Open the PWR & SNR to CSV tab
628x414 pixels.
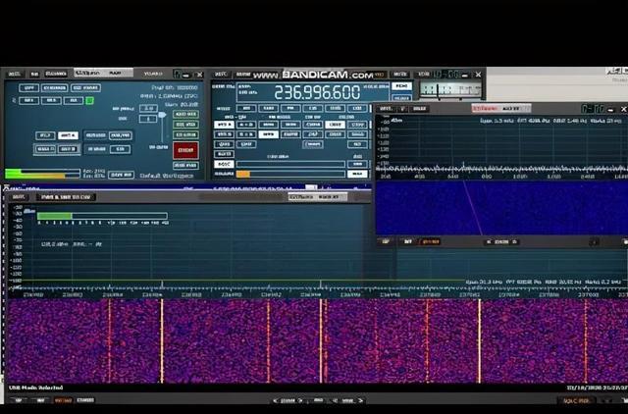(66, 197)
